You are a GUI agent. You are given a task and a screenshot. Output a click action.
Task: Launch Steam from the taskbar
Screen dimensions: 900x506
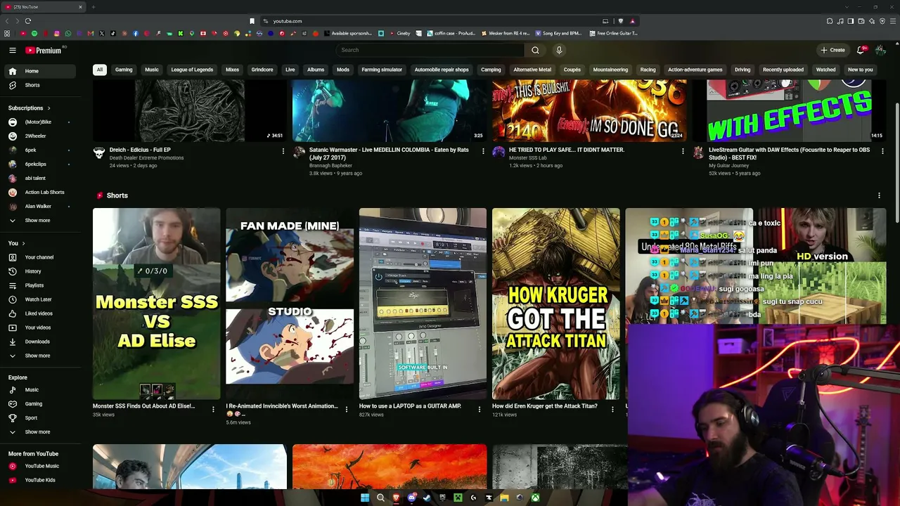click(427, 498)
